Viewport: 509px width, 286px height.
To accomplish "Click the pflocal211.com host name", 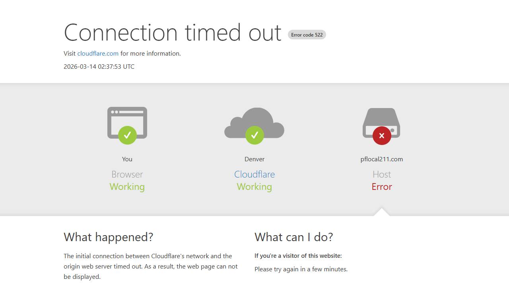I will click(x=382, y=159).
